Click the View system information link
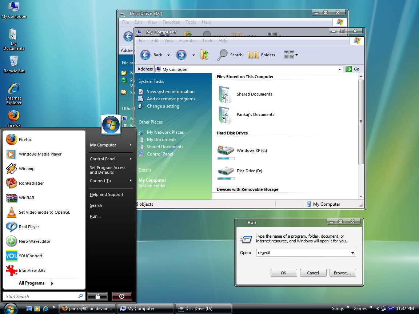The width and height of the screenshot is (419, 314). (x=171, y=91)
